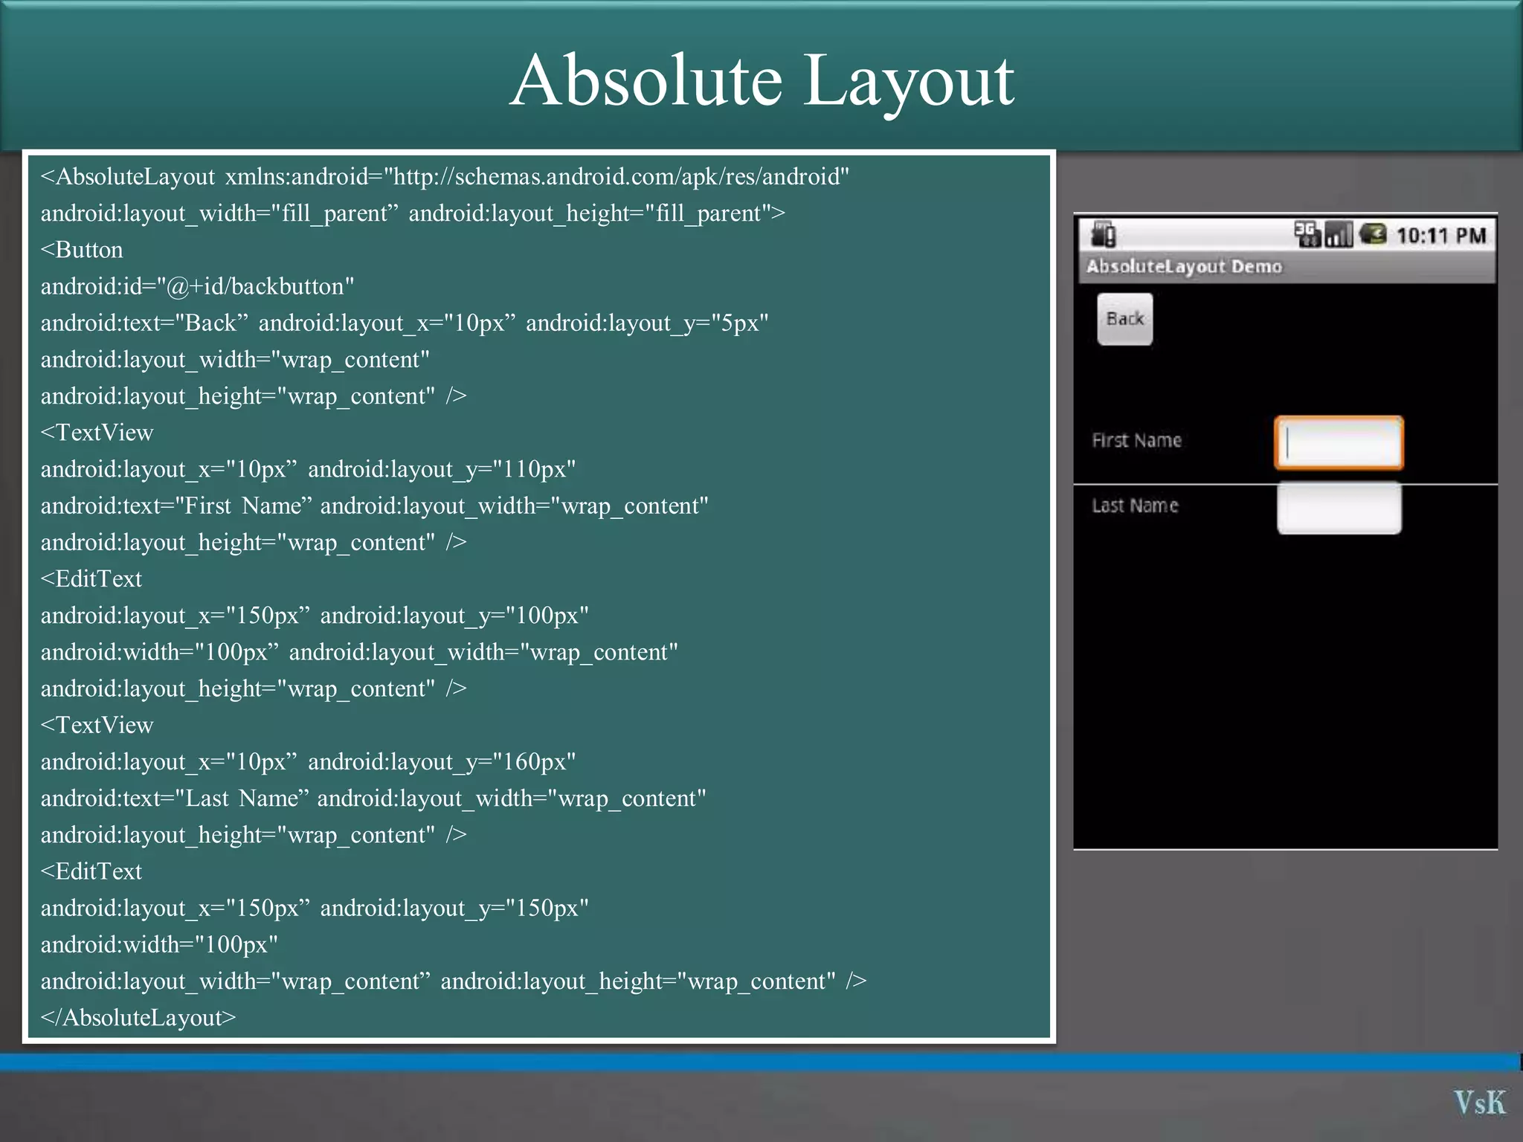Click the android:text="Last Name” code line

(373, 799)
